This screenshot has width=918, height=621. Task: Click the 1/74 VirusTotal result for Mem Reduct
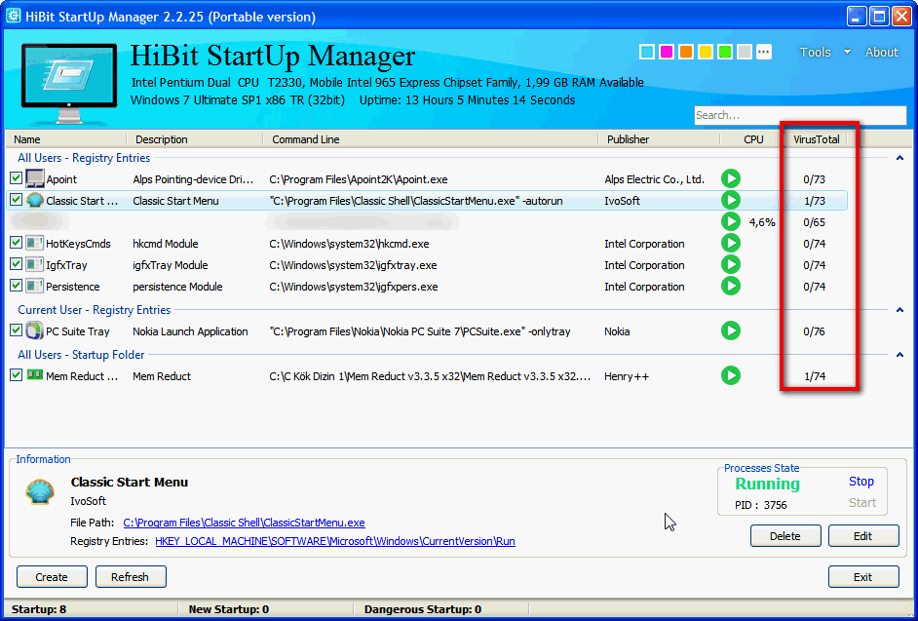pyautogui.click(x=815, y=376)
